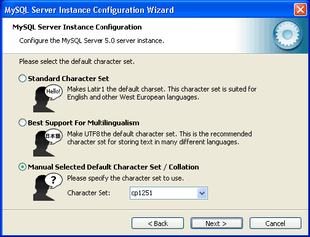The height and width of the screenshot is (237, 310).
Task: Open the Character Set dropdown arrow
Action: click(x=202, y=193)
